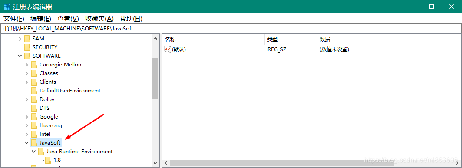The image size is (462, 168).
Task: Open the 收藏夹(A) menu
Action: click(x=99, y=19)
